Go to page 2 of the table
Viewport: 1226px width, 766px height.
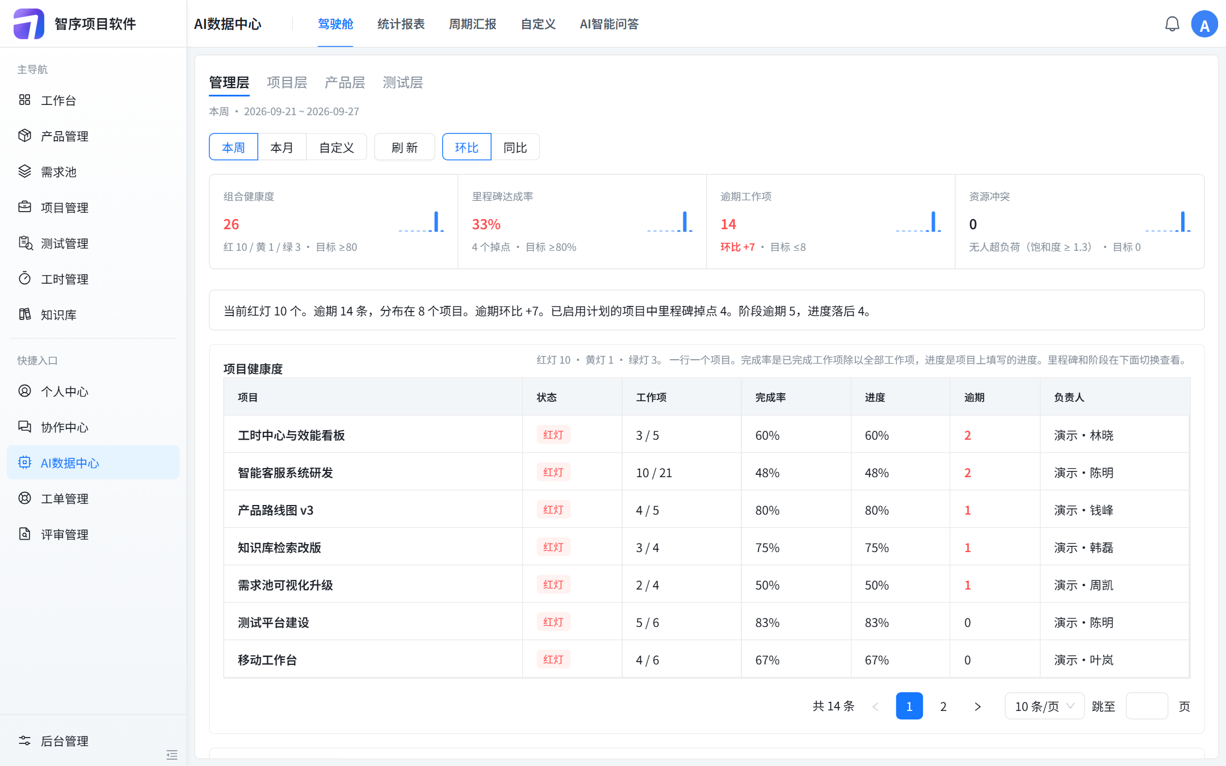[943, 706]
